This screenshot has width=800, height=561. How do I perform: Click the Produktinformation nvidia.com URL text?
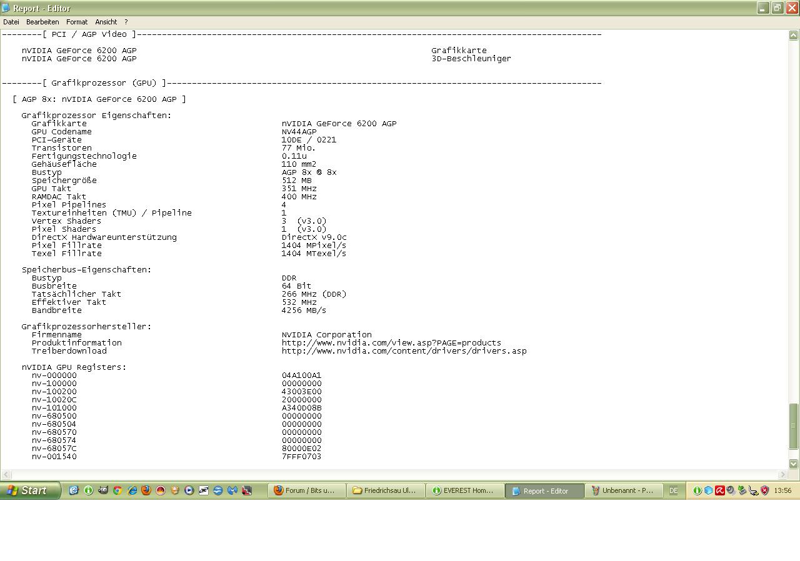(x=391, y=343)
